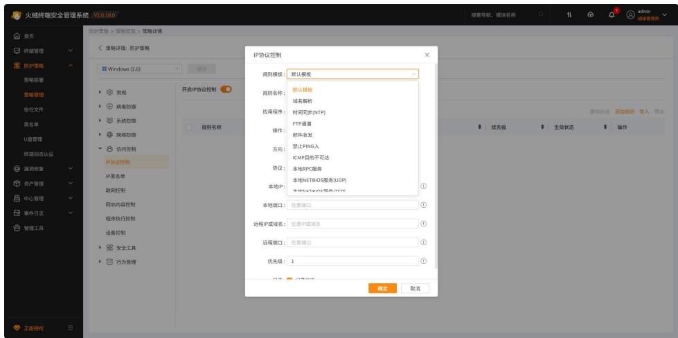Click the info icon beside 优先级
The height and width of the screenshot is (338, 678).
[424, 261]
